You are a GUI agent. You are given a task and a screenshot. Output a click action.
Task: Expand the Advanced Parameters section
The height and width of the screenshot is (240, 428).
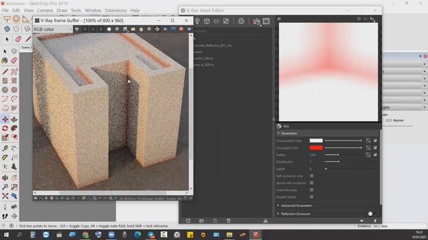point(278,205)
